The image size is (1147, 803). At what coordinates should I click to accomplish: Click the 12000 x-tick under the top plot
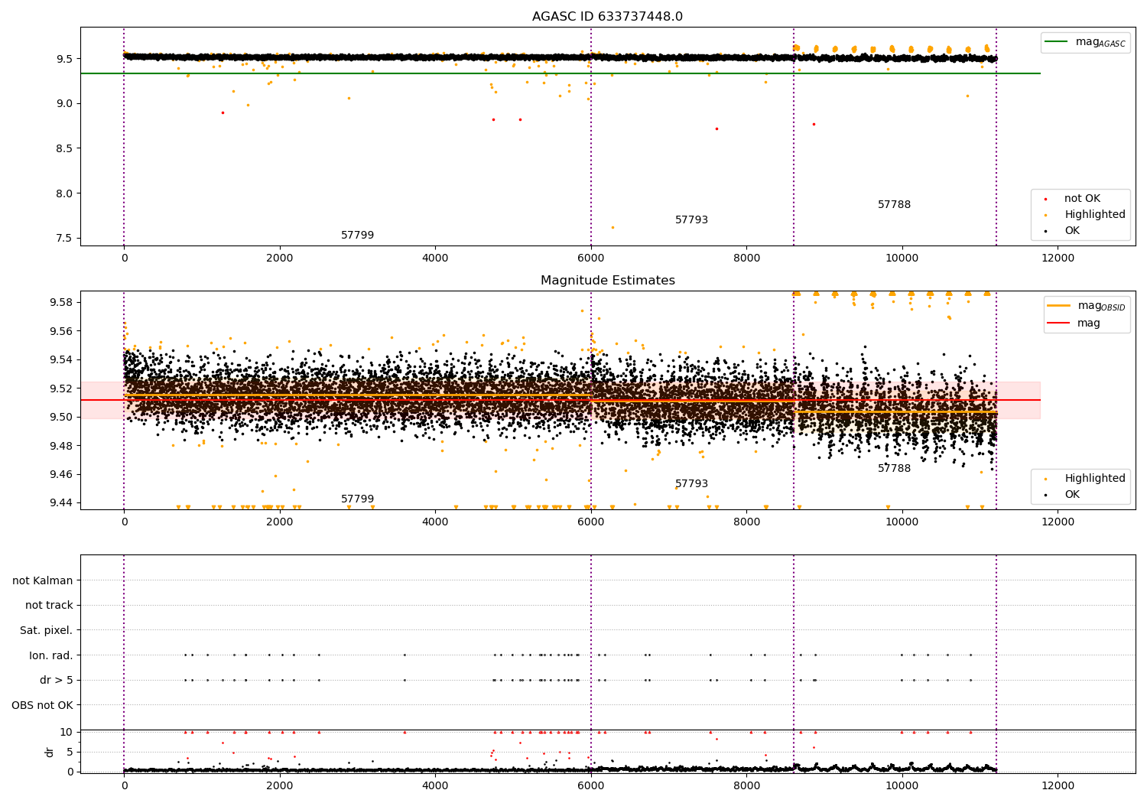[1058, 258]
